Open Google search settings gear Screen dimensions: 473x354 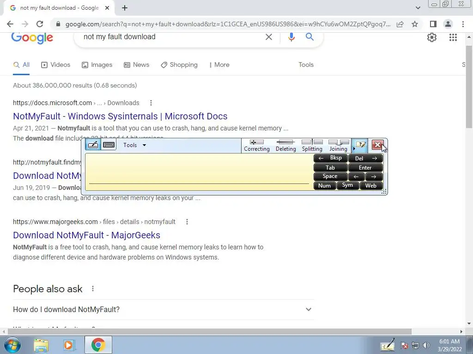pyautogui.click(x=432, y=37)
